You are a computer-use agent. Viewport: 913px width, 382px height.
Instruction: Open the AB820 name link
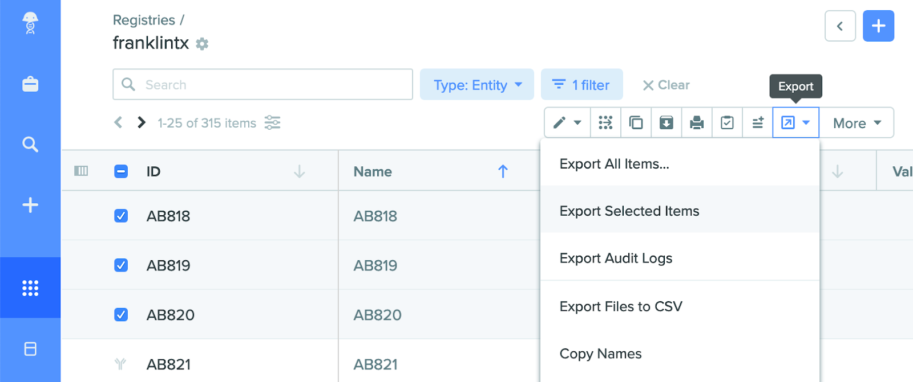point(377,315)
